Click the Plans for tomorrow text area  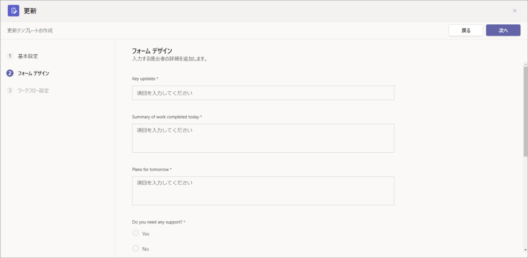[x=263, y=190]
